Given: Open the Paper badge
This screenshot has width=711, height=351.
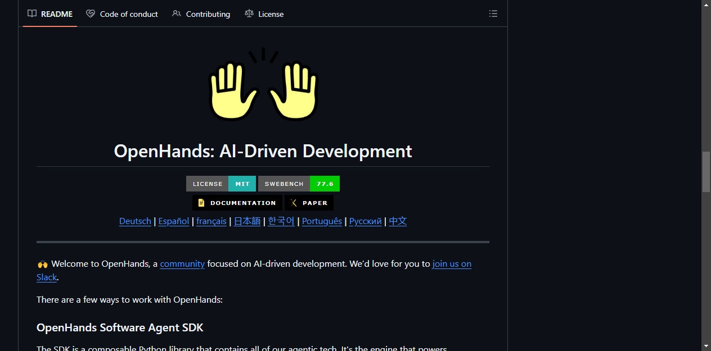Looking at the screenshot, I should 309,203.
